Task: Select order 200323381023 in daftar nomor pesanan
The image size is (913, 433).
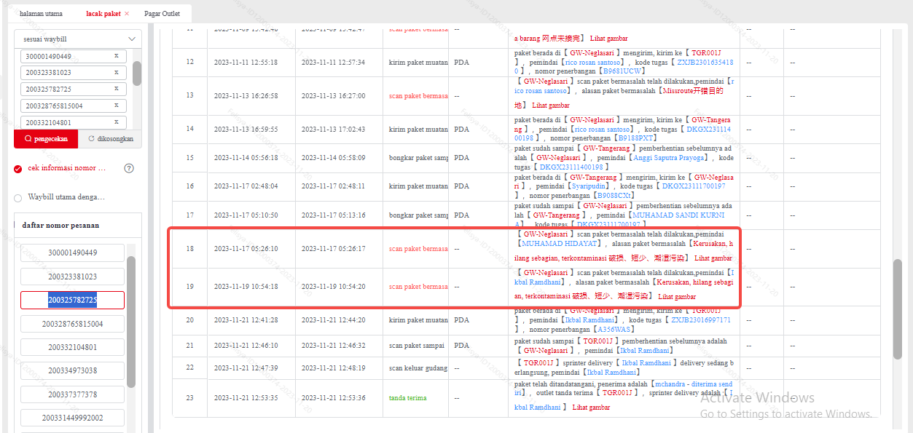Action: [x=73, y=277]
